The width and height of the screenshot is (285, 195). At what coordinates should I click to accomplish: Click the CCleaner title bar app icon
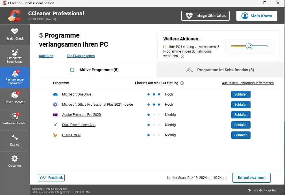point(4,3)
